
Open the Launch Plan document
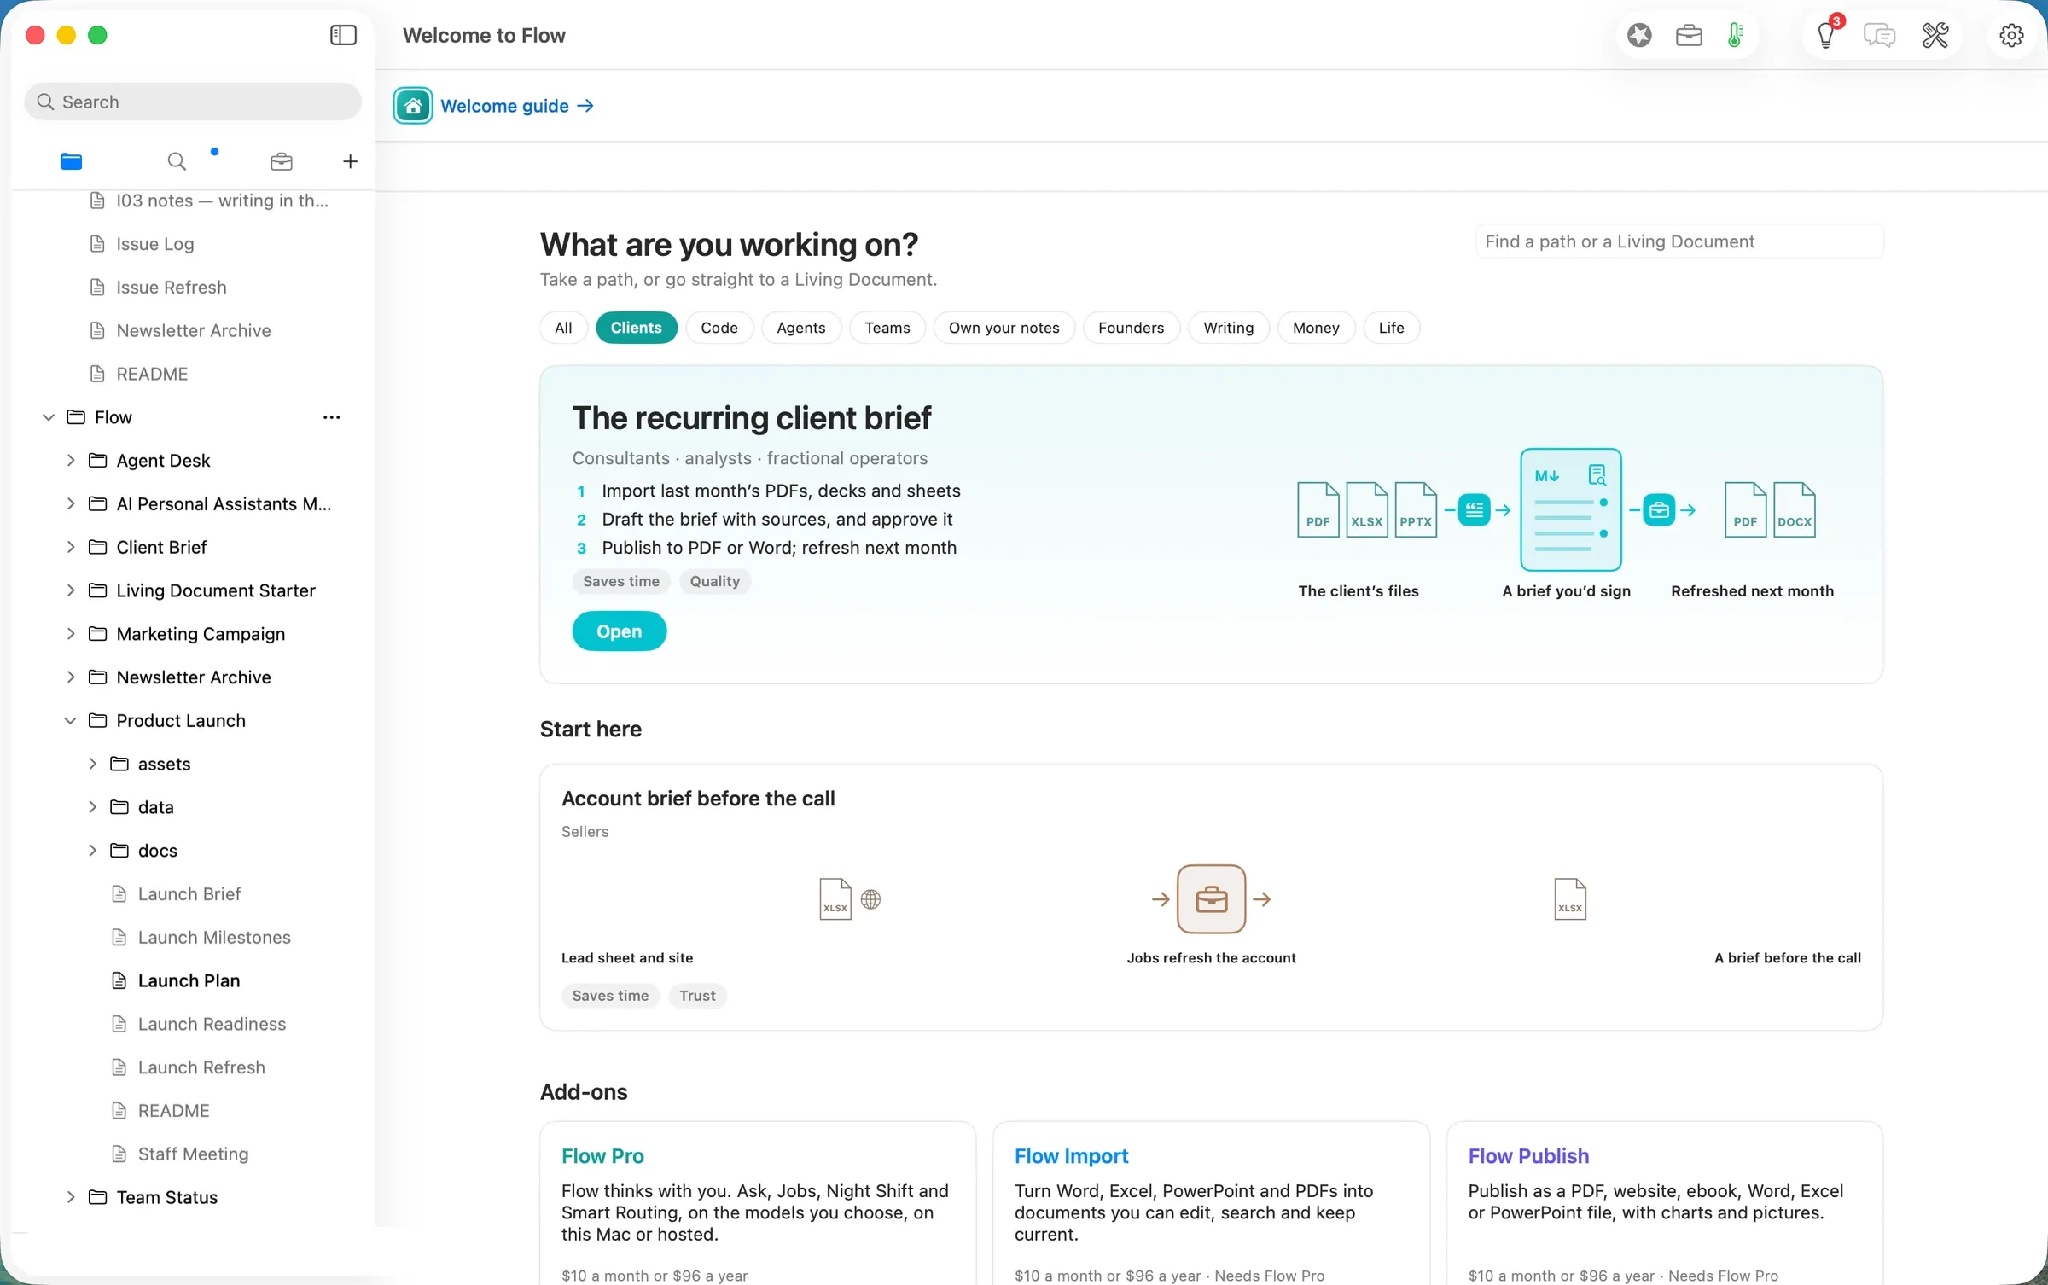click(189, 980)
